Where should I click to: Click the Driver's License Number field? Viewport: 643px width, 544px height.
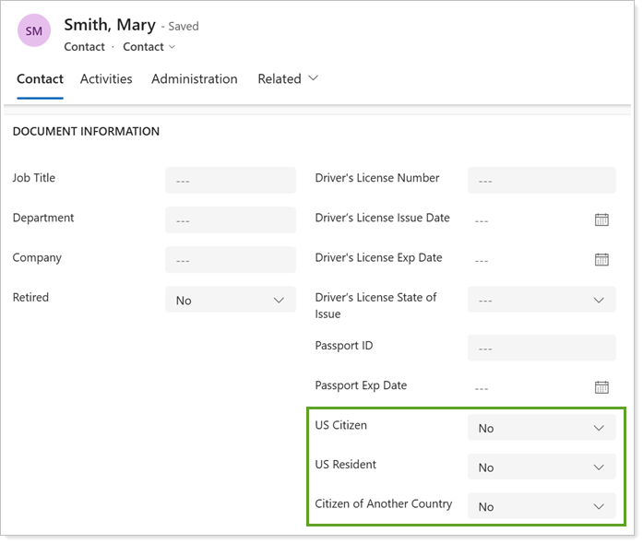541,181
